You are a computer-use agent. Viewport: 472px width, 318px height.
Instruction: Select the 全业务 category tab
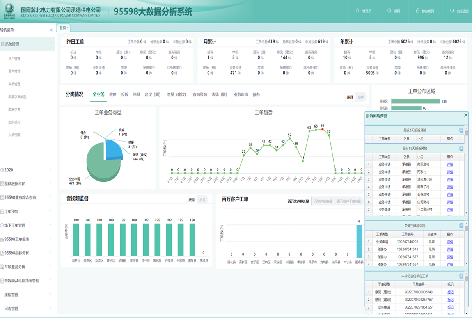98,94
